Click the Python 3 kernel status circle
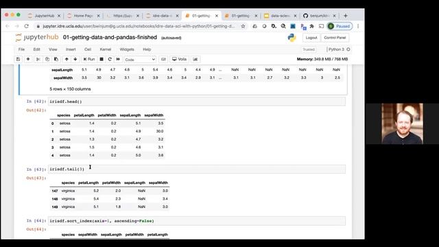Screen dimensions: 439x247 [x=348, y=49]
